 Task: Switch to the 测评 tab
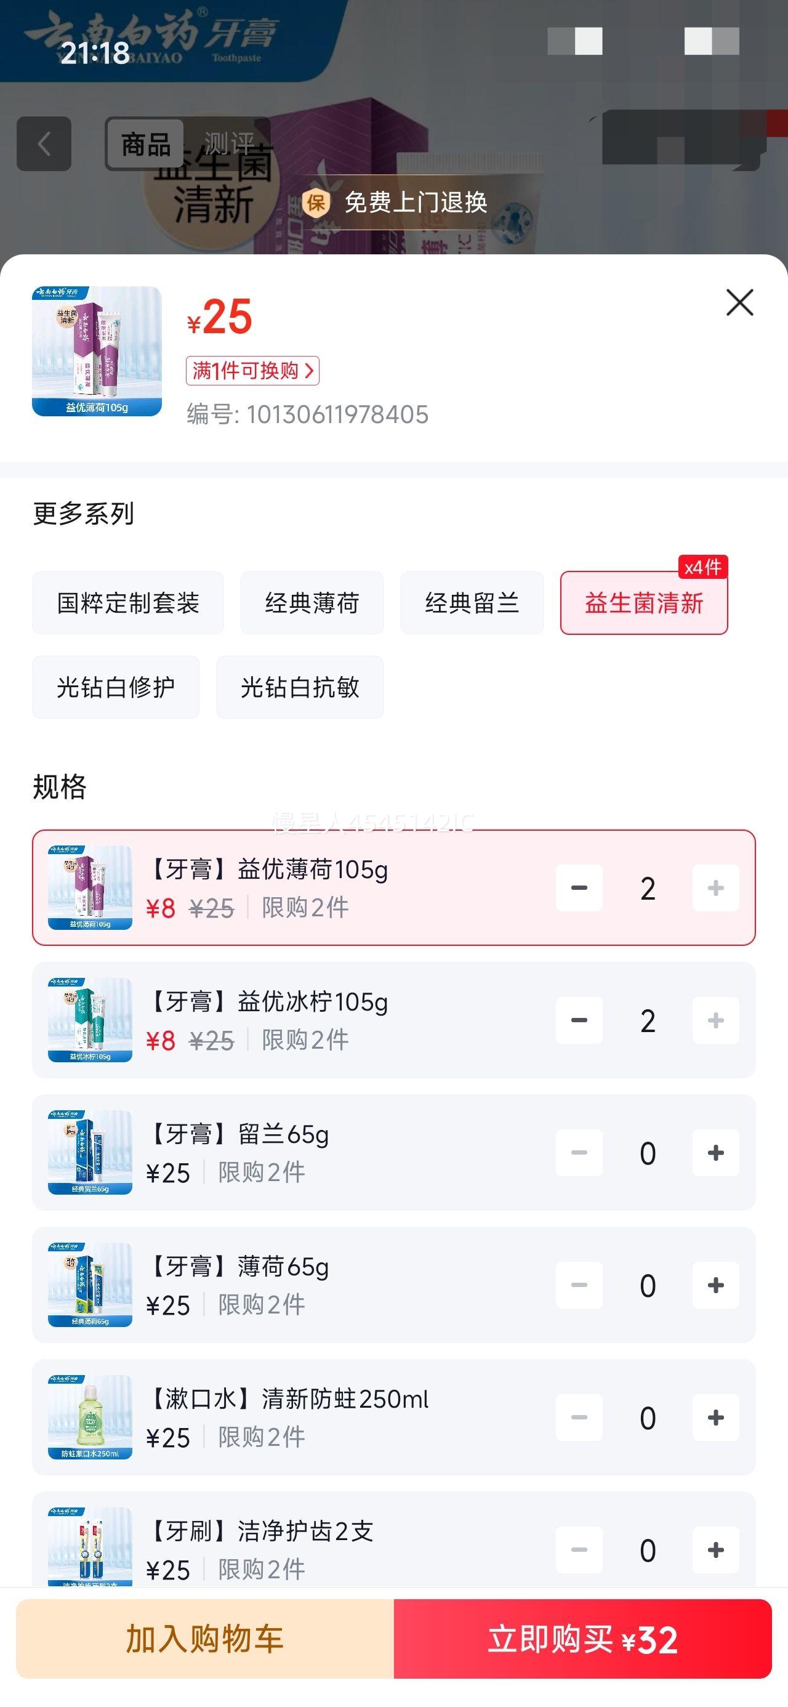coord(228,144)
